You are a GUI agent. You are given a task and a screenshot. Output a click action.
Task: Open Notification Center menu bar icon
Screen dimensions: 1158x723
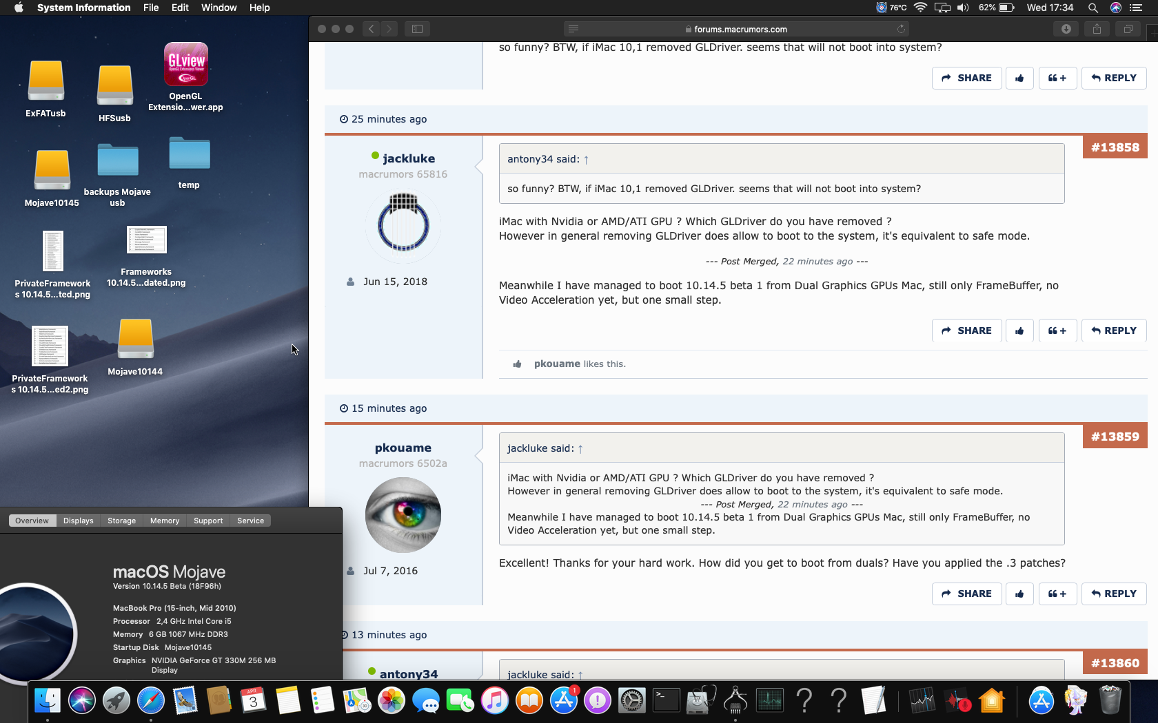[x=1136, y=8]
